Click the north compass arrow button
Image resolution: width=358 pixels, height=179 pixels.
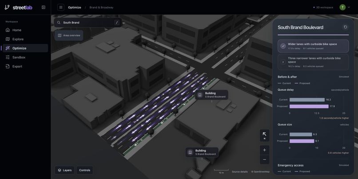264,136
